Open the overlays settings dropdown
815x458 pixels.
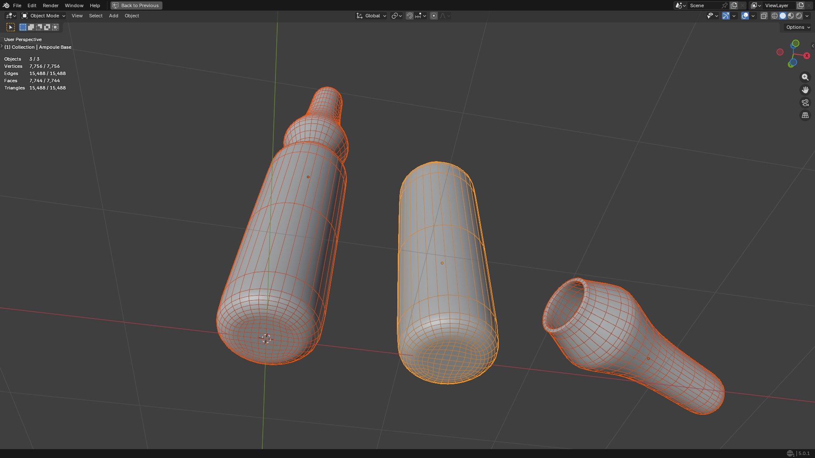click(x=753, y=16)
